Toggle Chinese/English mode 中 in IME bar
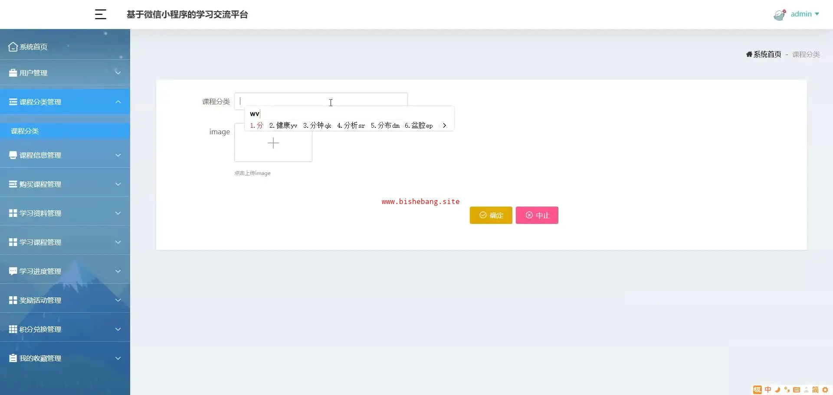Screen dimensions: 833x395 pyautogui.click(x=768, y=390)
